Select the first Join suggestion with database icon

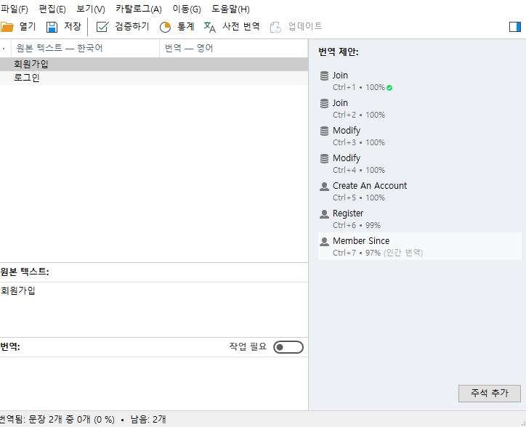(340, 76)
